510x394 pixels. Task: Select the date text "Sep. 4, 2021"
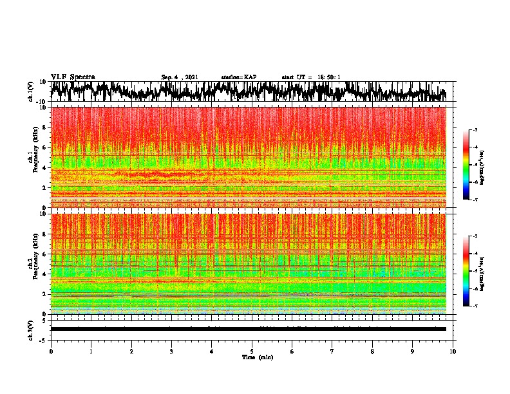click(x=180, y=77)
